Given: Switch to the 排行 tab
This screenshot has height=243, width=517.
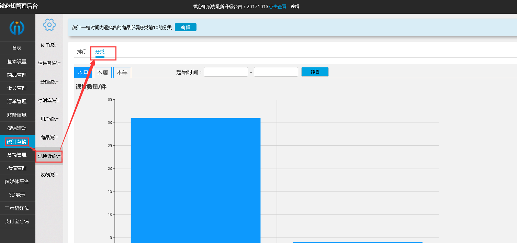Looking at the screenshot, I should 81,52.
